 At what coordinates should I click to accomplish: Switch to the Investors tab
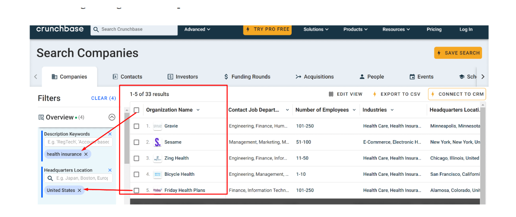[x=183, y=77]
